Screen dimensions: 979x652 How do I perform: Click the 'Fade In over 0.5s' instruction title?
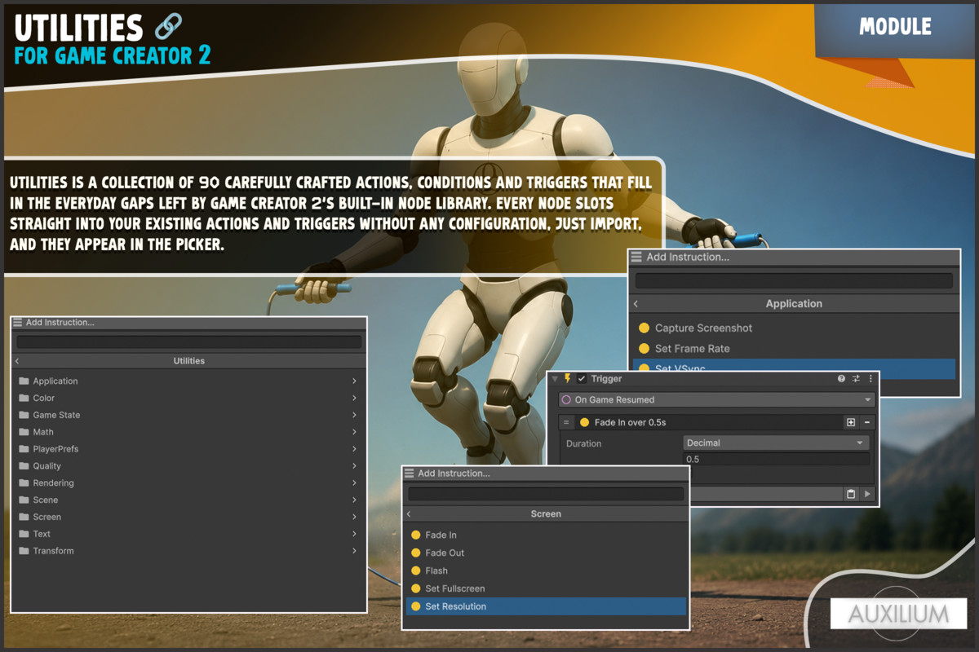pyautogui.click(x=631, y=422)
